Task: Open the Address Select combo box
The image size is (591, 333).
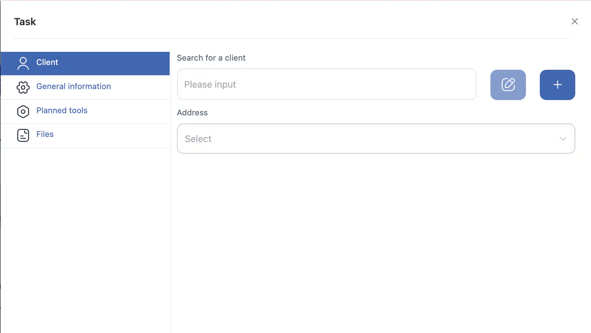Action: tap(366, 139)
